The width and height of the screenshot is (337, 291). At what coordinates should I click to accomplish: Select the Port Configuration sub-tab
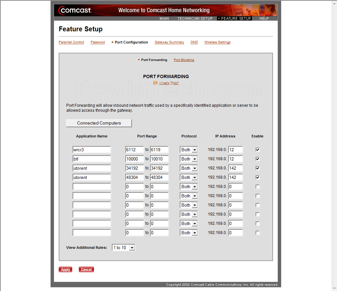coord(131,42)
